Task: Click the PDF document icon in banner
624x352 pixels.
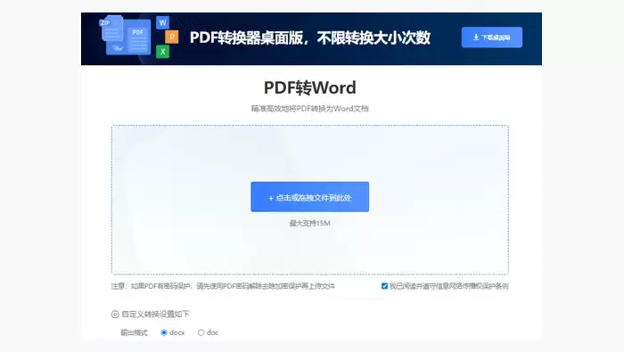Action: [137, 37]
